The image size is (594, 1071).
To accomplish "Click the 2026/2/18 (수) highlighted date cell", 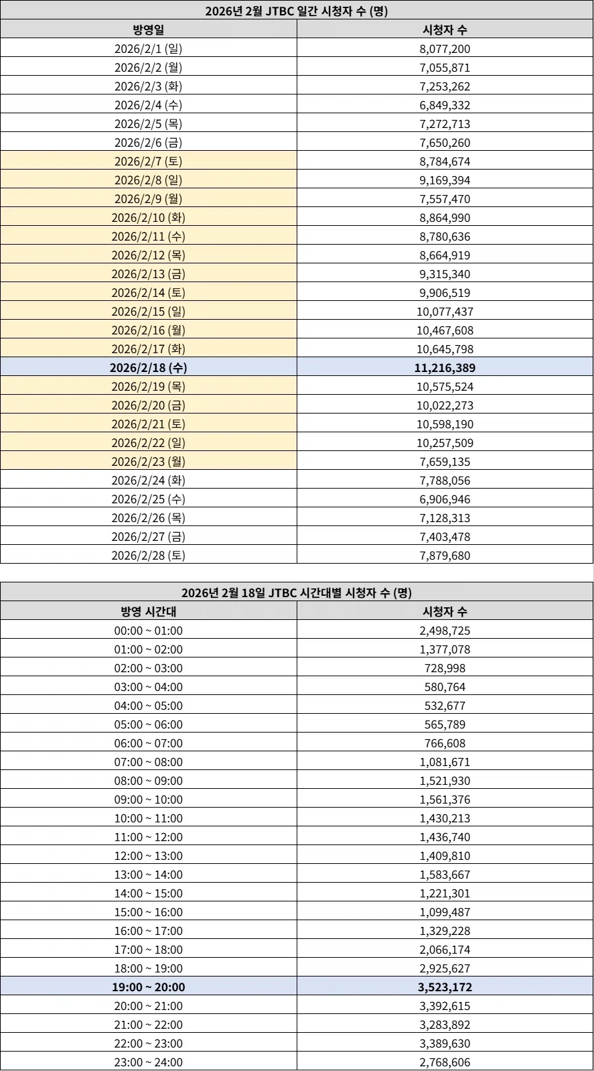I will pos(148,368).
